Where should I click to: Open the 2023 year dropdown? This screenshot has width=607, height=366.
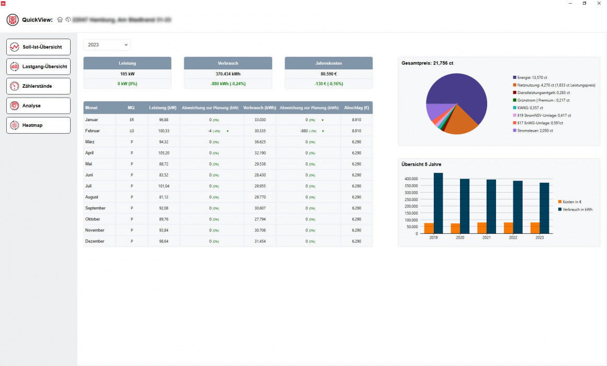pos(107,45)
